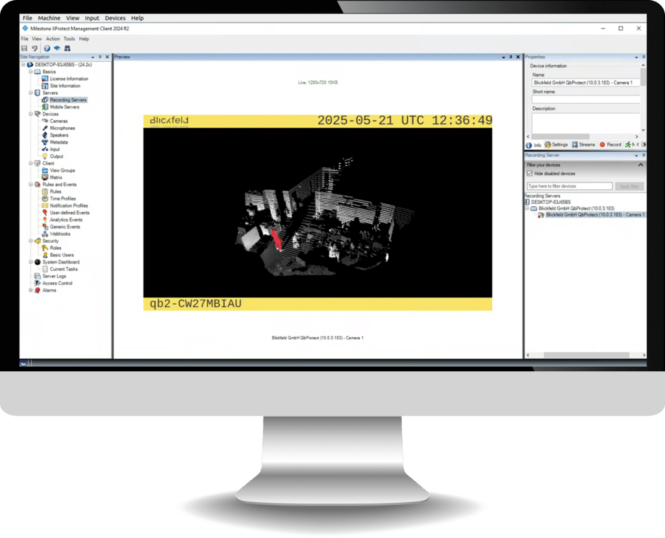Viewport: 665px width, 538px height.
Task: Collapse the Client tree node
Action: 31,164
